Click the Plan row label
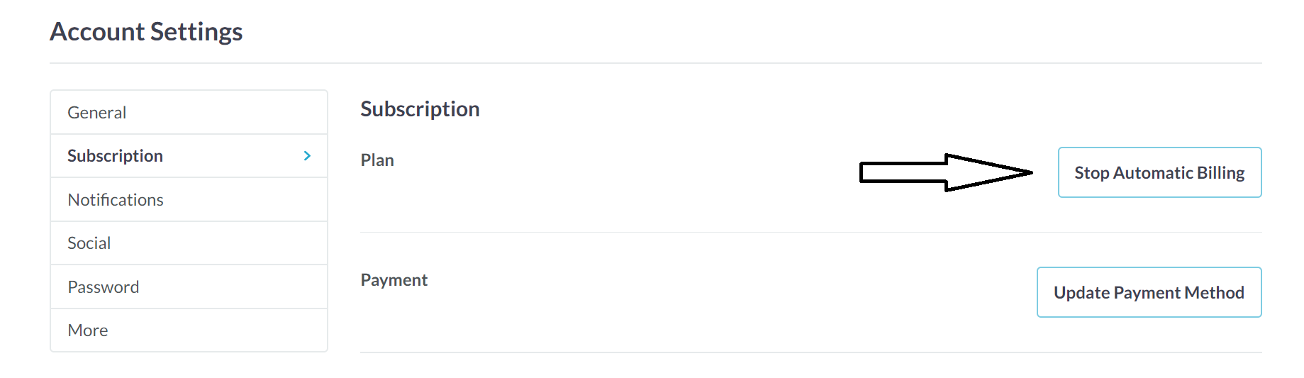 pyautogui.click(x=377, y=160)
